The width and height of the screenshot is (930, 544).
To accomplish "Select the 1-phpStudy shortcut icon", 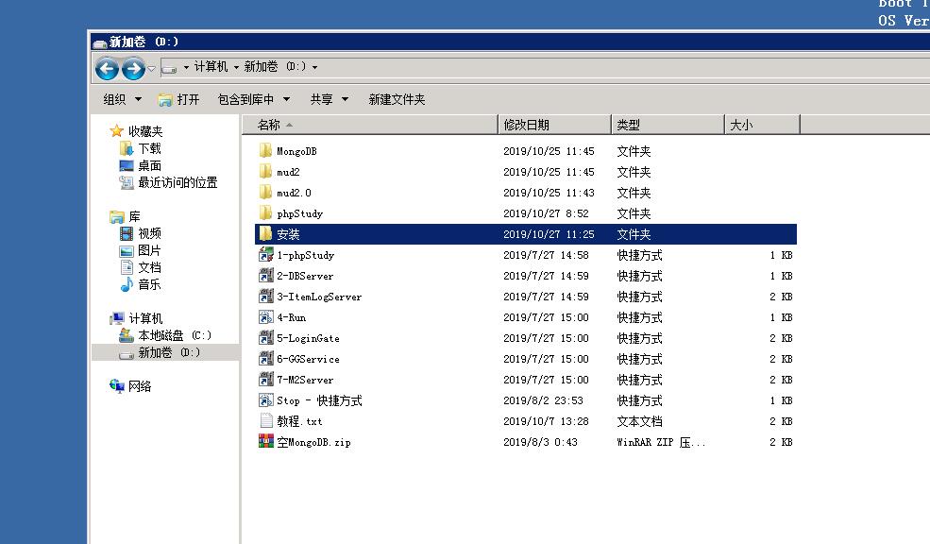I will [266, 255].
